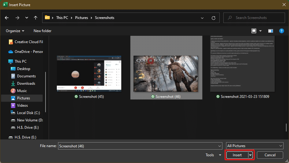Click the Screenshot 2021-03-23 151809 file name
Viewport: 289px width, 163px height.
coord(245,97)
